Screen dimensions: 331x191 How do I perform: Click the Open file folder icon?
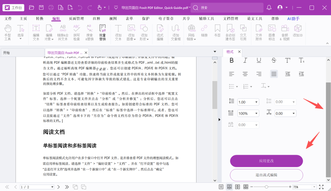tap(32, 8)
